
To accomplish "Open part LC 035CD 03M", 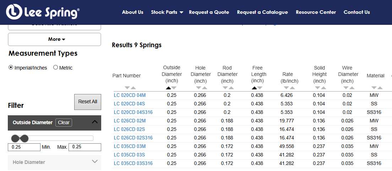I will point(130,146).
